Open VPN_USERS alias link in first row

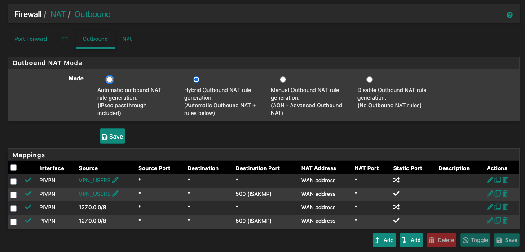point(94,180)
